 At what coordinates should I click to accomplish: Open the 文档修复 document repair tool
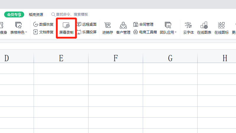tap(43, 32)
